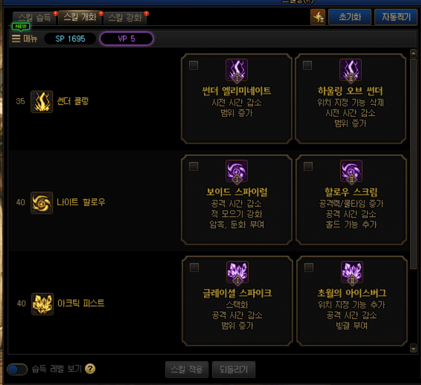
Task: Select the 할로우 스크림 vortex icon
Action: pos(351,171)
